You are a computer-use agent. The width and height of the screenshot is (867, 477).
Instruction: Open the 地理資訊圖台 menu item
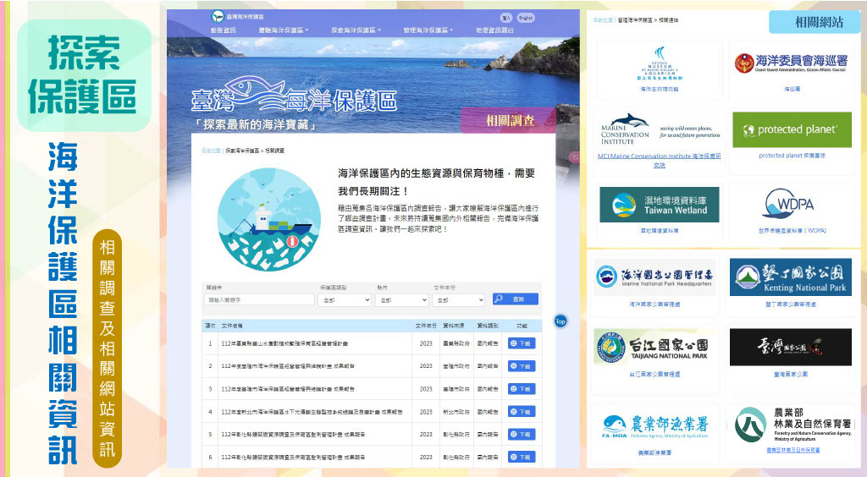pos(494,30)
